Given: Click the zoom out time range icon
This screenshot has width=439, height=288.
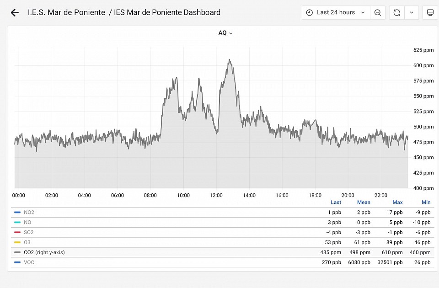Looking at the screenshot, I should point(377,13).
